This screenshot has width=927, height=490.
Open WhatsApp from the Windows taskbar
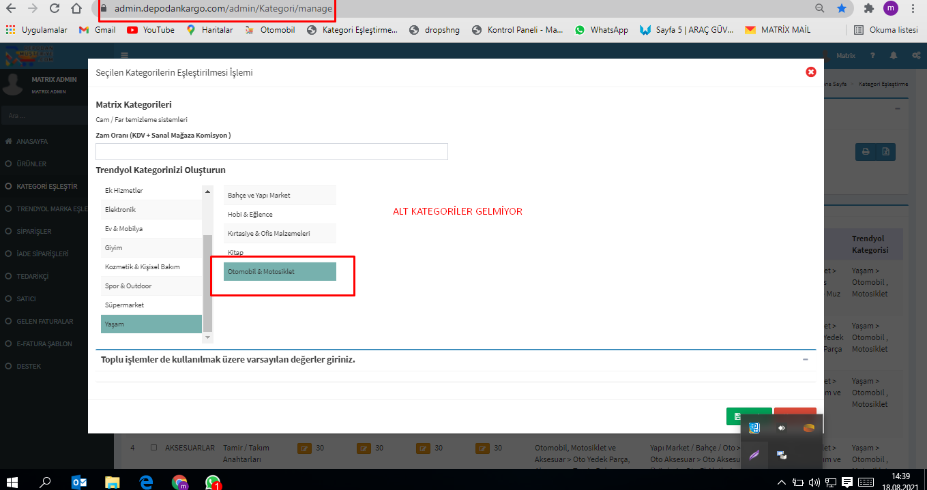point(213,482)
